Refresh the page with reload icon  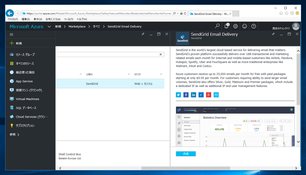[185, 13]
